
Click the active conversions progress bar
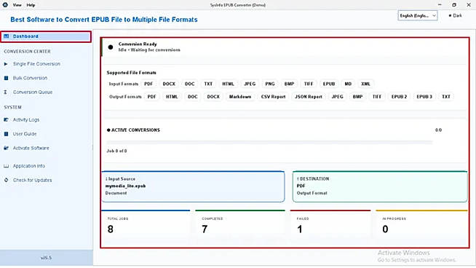[269, 142]
